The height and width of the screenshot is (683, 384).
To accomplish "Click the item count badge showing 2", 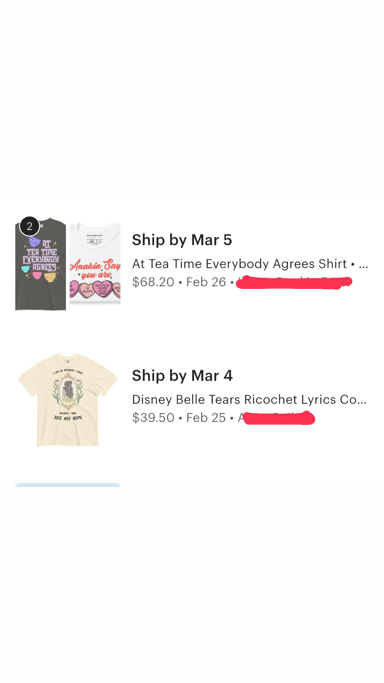I will coord(29,226).
